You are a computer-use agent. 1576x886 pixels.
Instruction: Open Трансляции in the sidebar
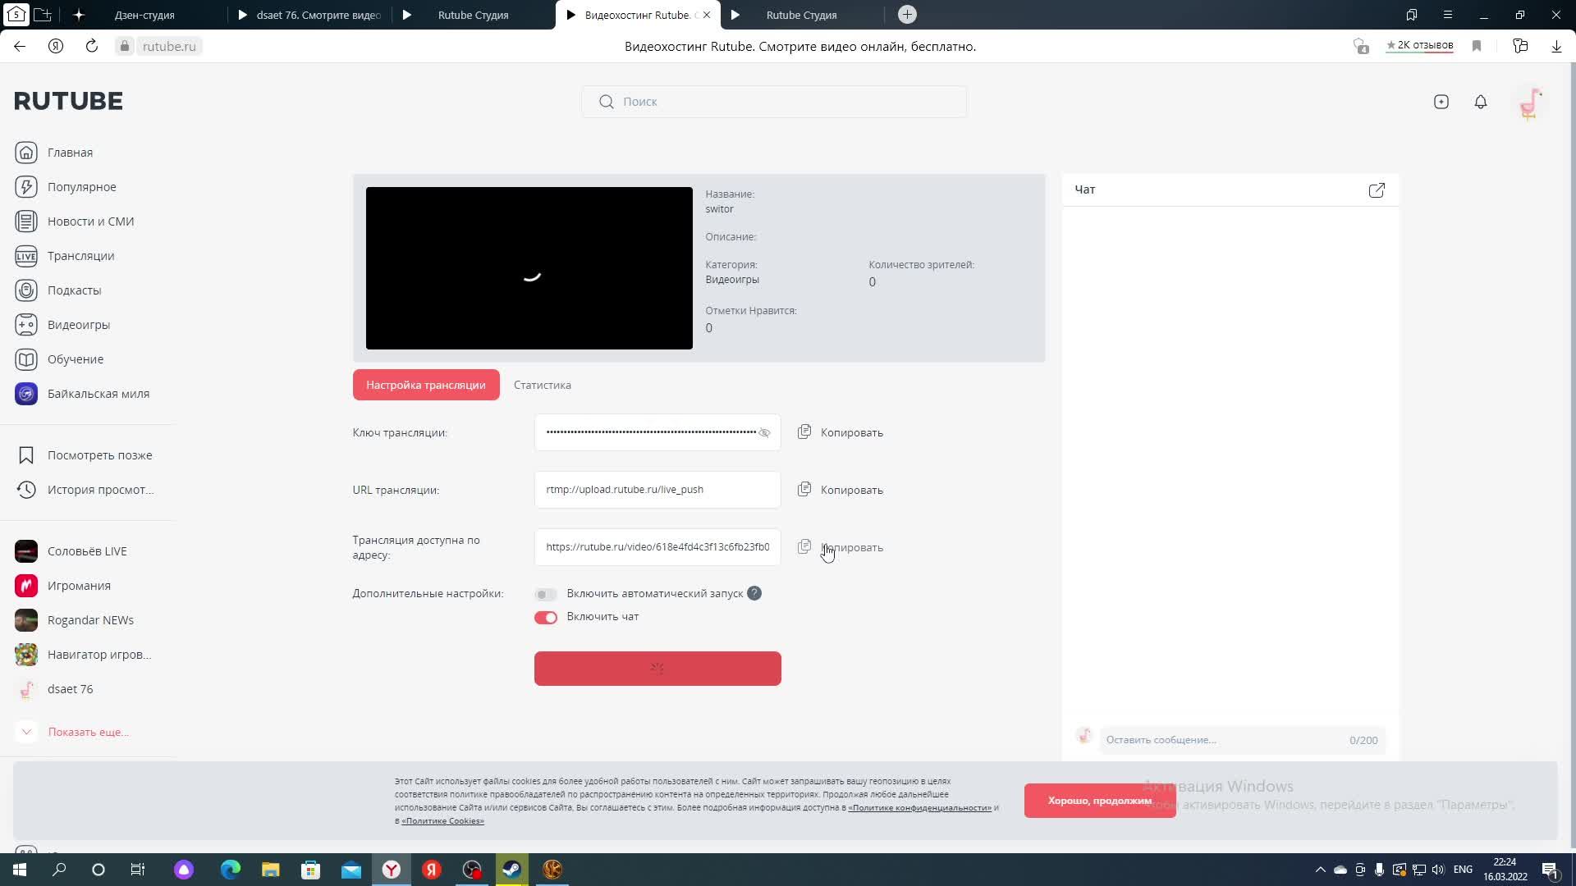tap(80, 256)
